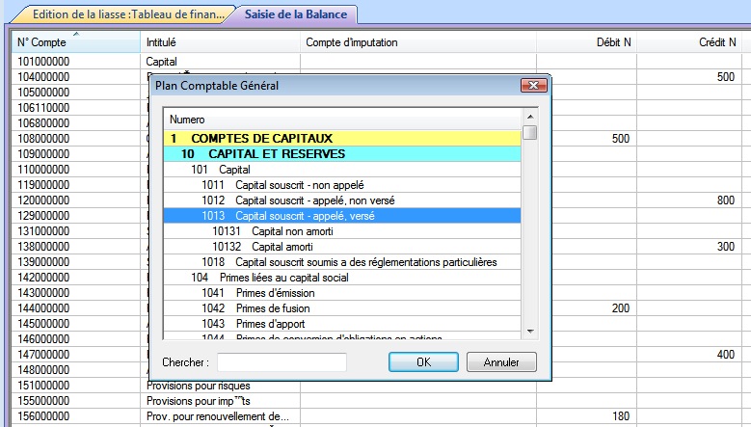Select account cell 120000000

(75, 200)
